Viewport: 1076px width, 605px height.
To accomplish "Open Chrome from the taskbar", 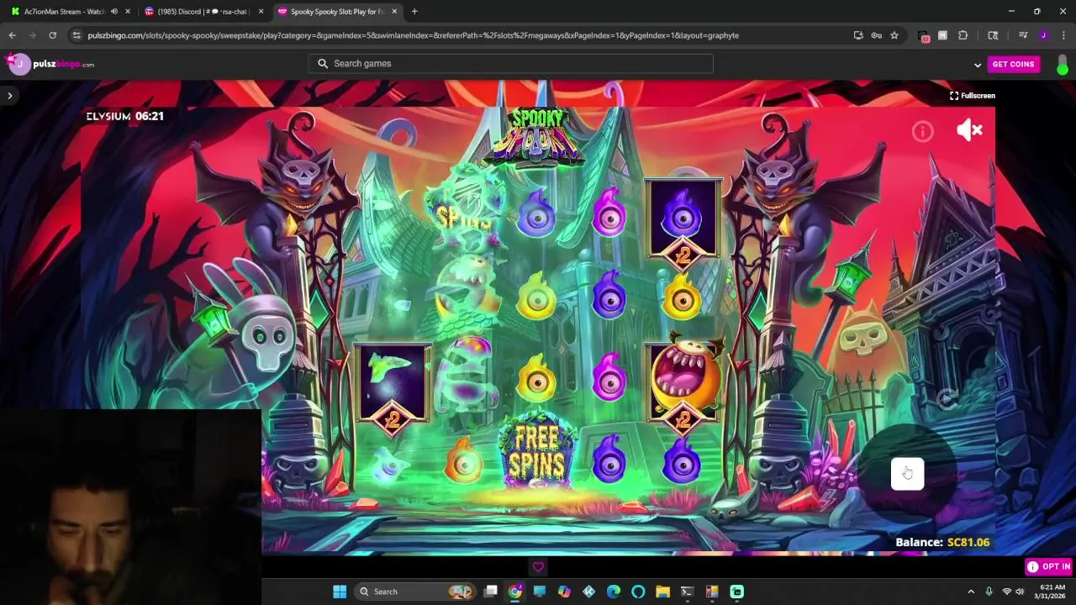I will coord(515,592).
